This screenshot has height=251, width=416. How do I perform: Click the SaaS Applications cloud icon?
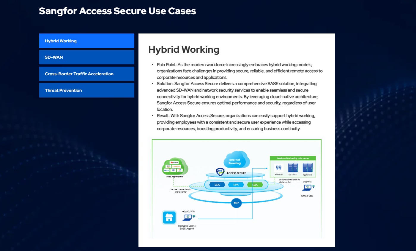click(x=175, y=166)
